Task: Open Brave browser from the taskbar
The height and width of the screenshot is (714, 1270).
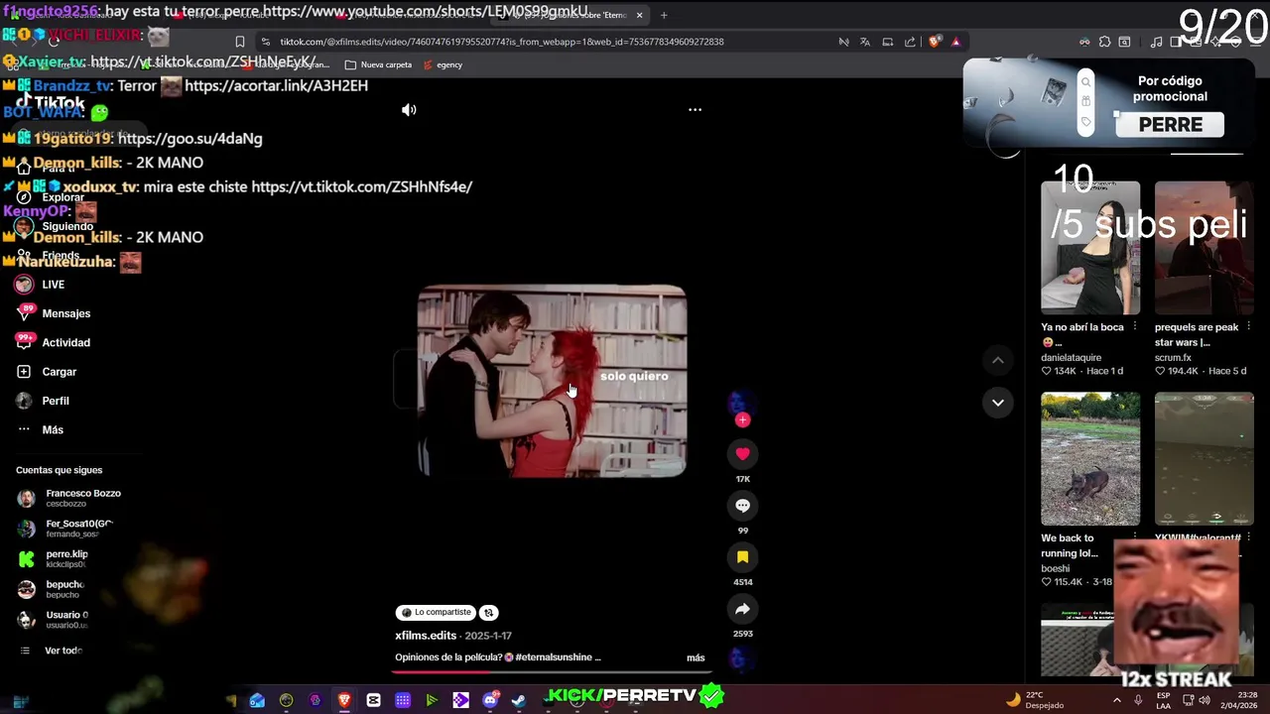Action: click(344, 700)
